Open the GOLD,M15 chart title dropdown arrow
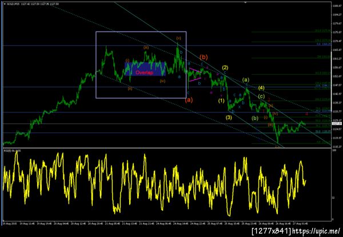Image resolution: width=343 pixels, height=237 pixels. point(5,4)
